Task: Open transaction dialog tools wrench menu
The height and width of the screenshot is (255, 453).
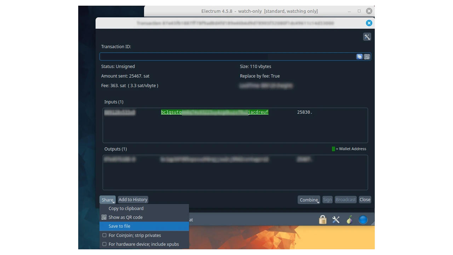Action: tap(367, 37)
